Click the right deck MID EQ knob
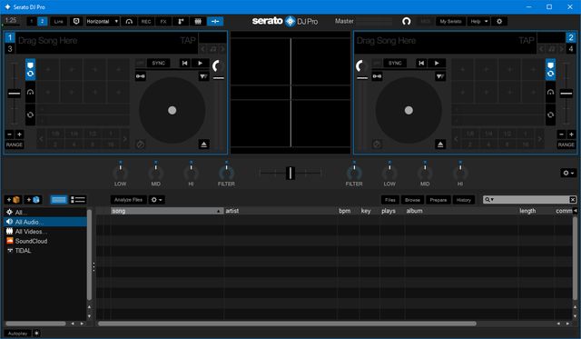The width and height of the screenshot is (581, 339). pos(425,172)
